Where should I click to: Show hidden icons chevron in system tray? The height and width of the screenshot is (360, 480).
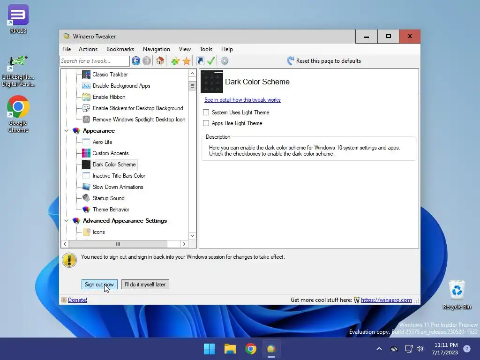coord(379,349)
